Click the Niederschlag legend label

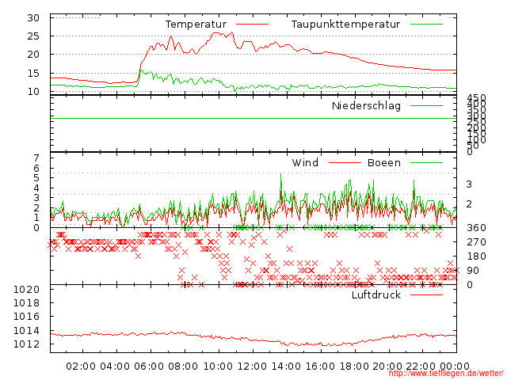click(x=366, y=105)
